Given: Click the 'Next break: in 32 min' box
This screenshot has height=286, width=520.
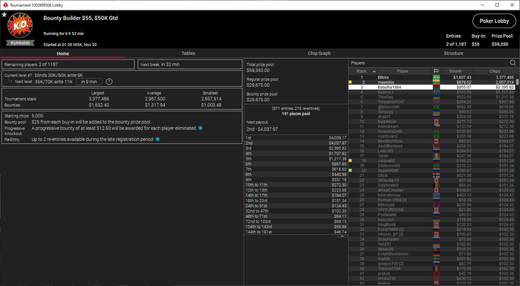Looking at the screenshot, I should click(x=189, y=65).
